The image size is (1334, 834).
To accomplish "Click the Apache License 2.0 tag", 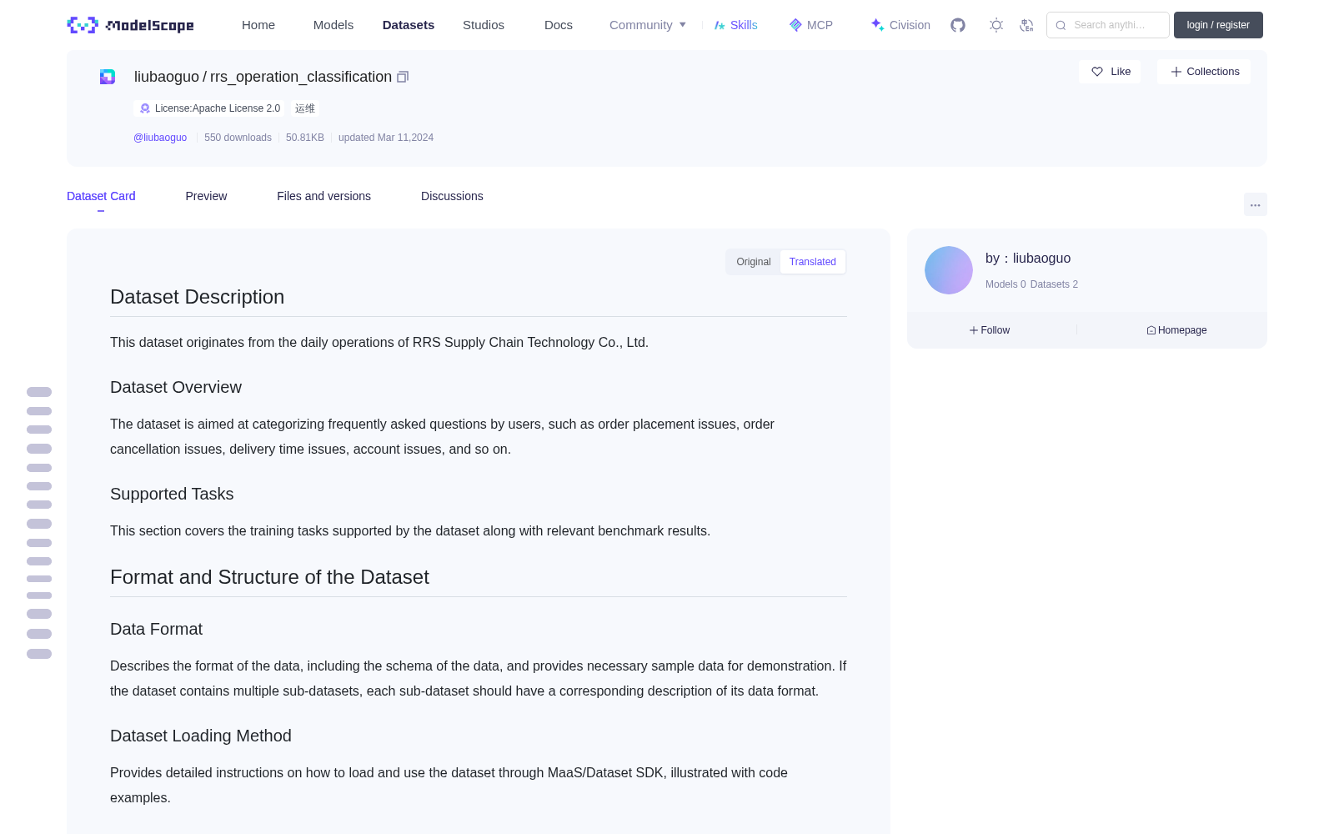I will (209, 108).
